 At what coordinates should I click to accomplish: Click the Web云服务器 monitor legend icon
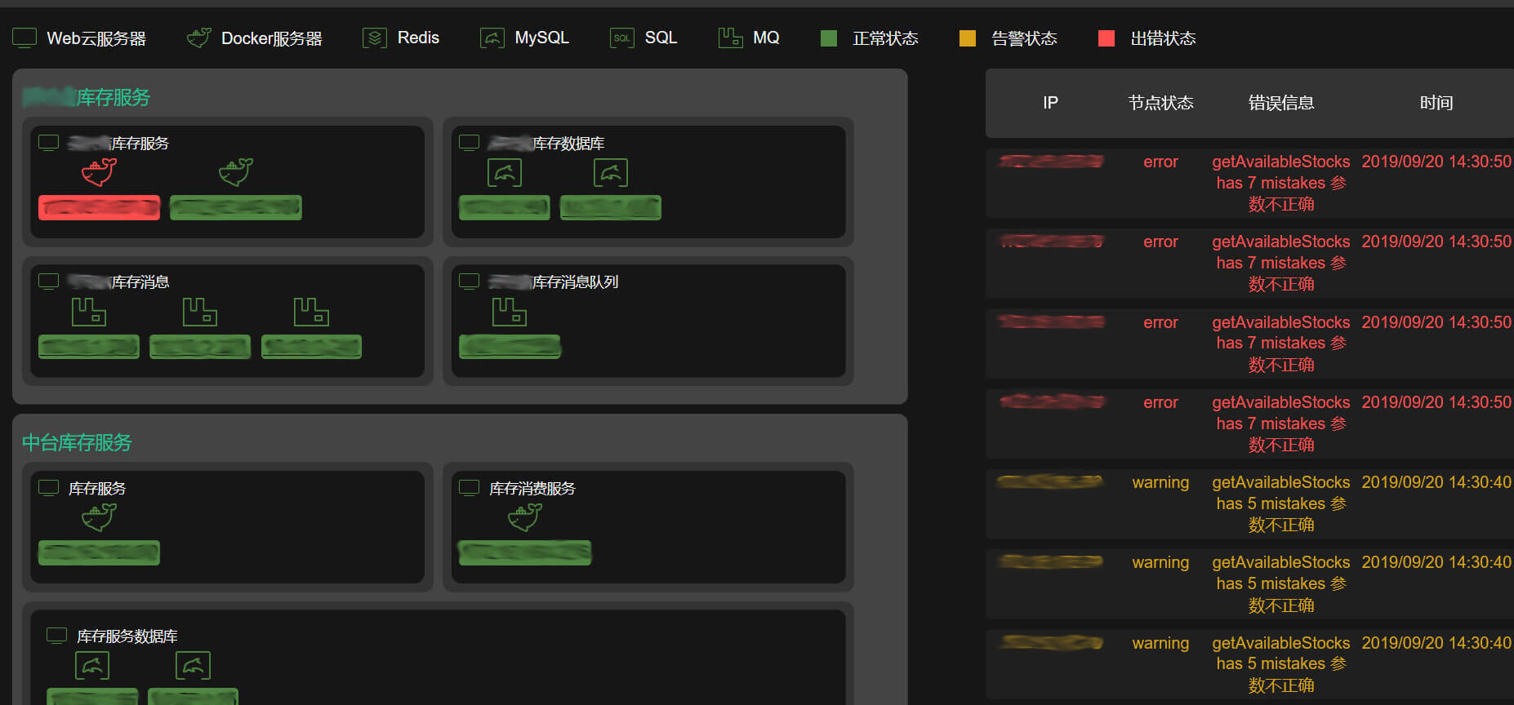[x=24, y=38]
